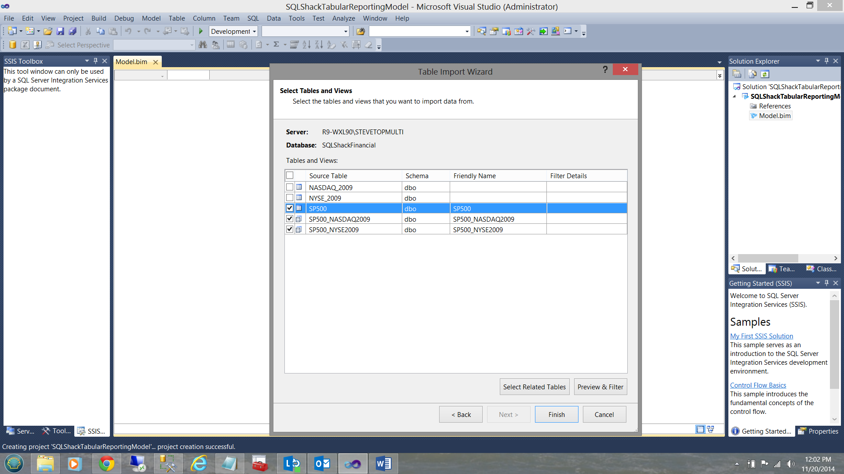Click the Find binoculars icon
This screenshot has width=844, height=474.
tap(203, 45)
